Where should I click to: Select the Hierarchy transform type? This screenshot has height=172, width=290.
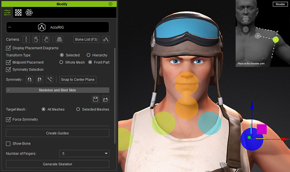89,55
